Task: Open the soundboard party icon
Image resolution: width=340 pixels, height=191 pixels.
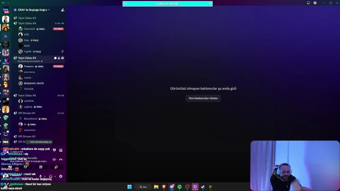Action: pyautogui.click(x=56, y=167)
